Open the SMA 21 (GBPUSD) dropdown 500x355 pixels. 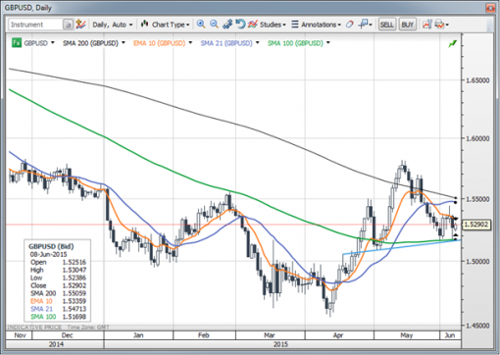tap(258, 43)
